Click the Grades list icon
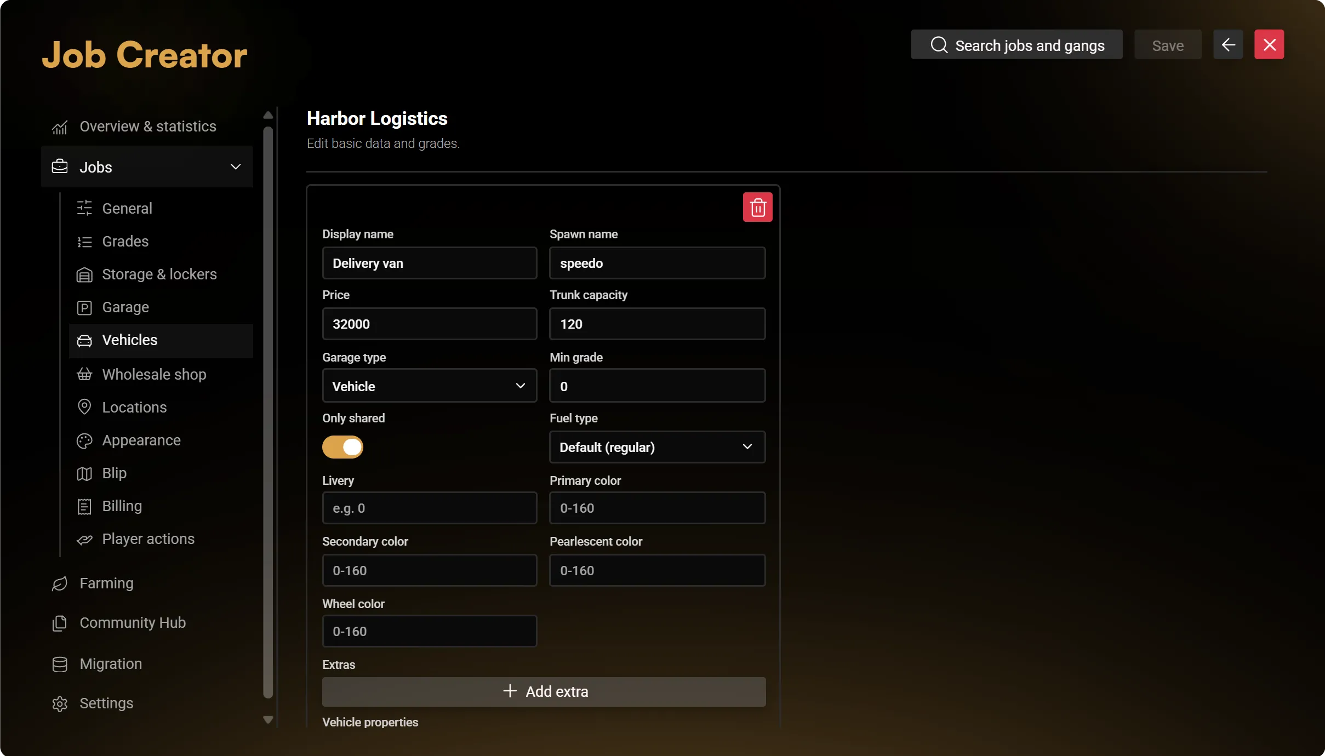This screenshot has height=756, width=1325. (84, 242)
